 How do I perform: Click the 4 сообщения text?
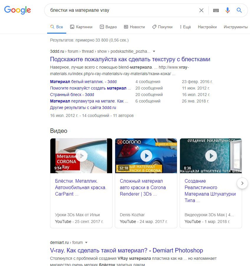148,82
